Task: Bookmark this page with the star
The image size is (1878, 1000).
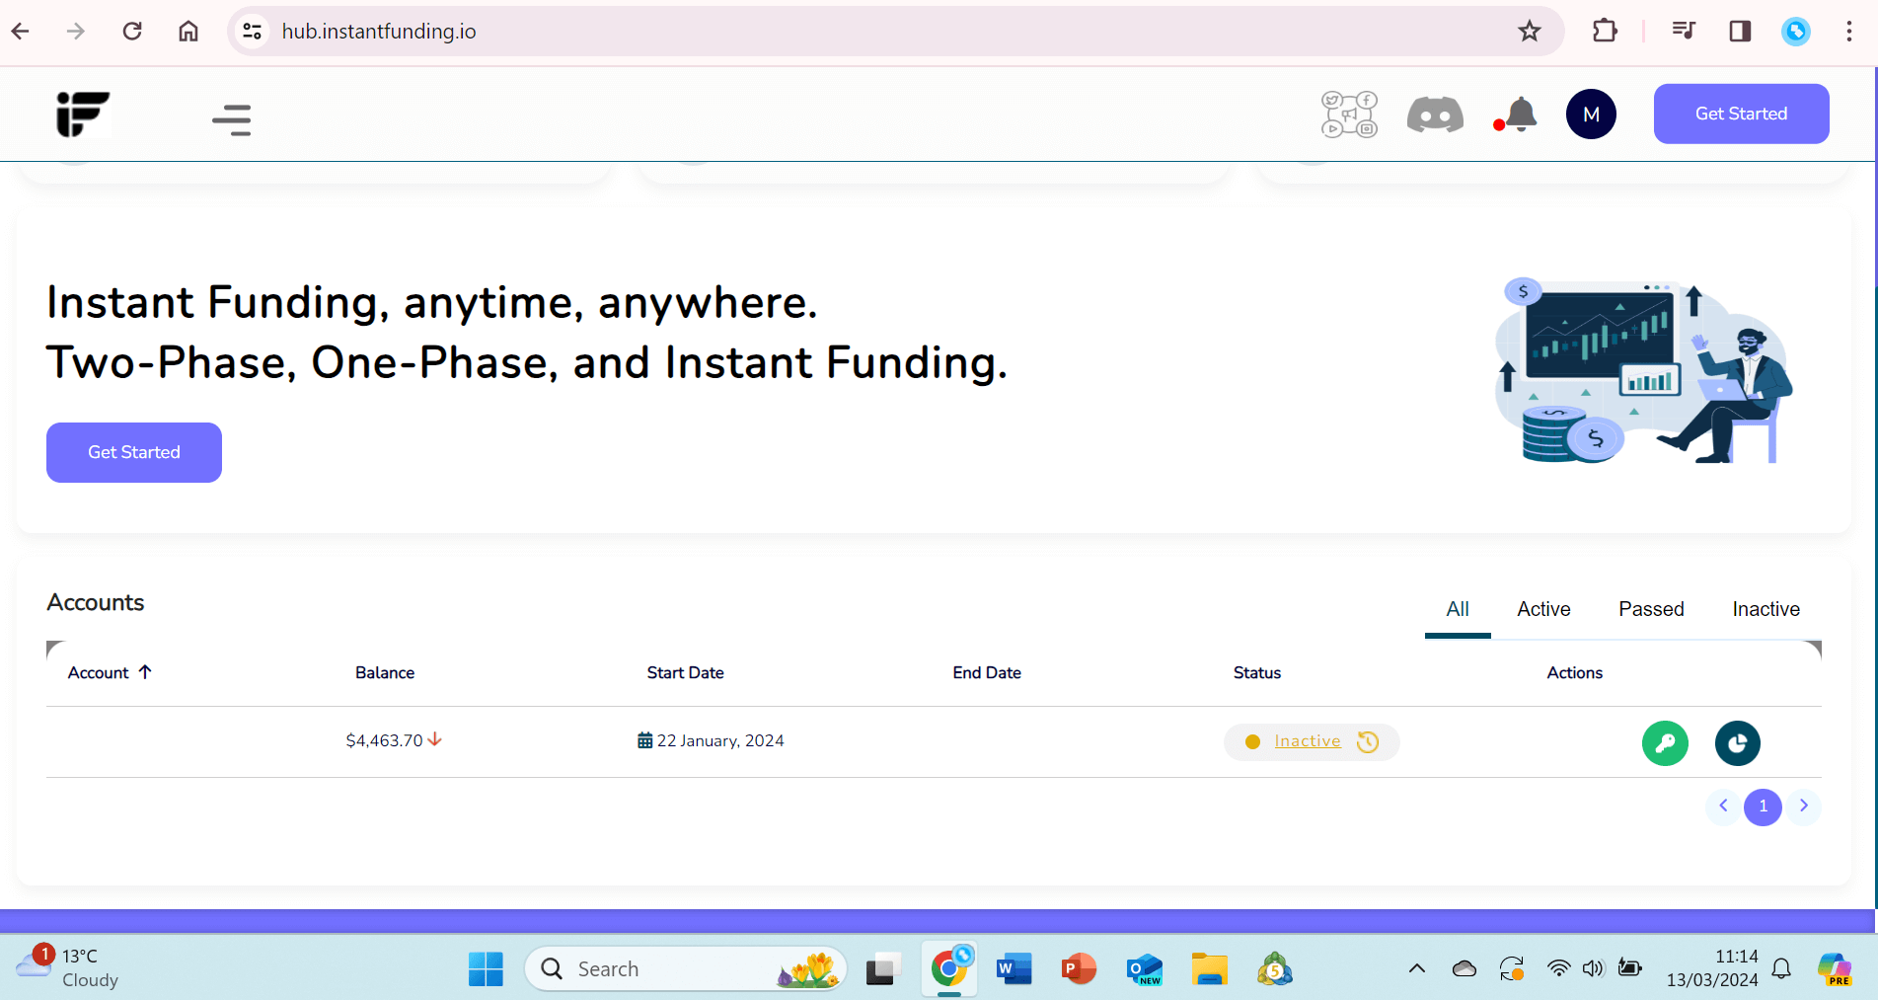Action: click(1530, 32)
